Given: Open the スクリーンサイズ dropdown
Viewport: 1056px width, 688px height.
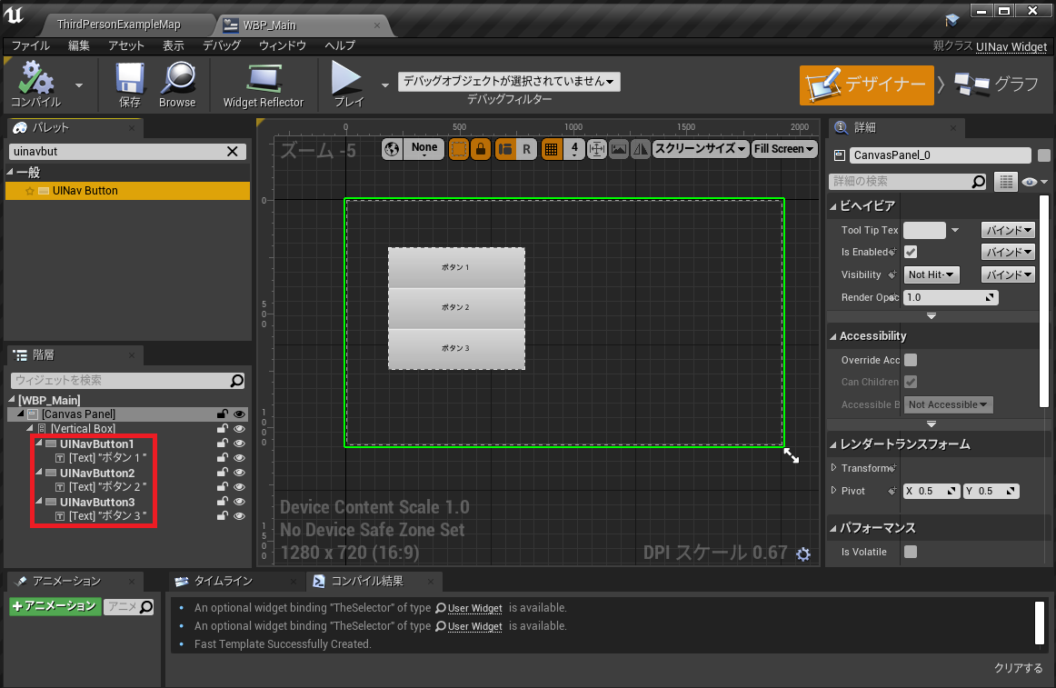Looking at the screenshot, I should tap(701, 149).
